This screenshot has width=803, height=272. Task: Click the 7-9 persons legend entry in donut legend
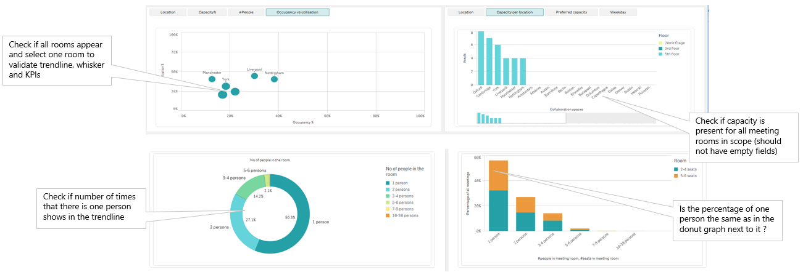pos(399,209)
